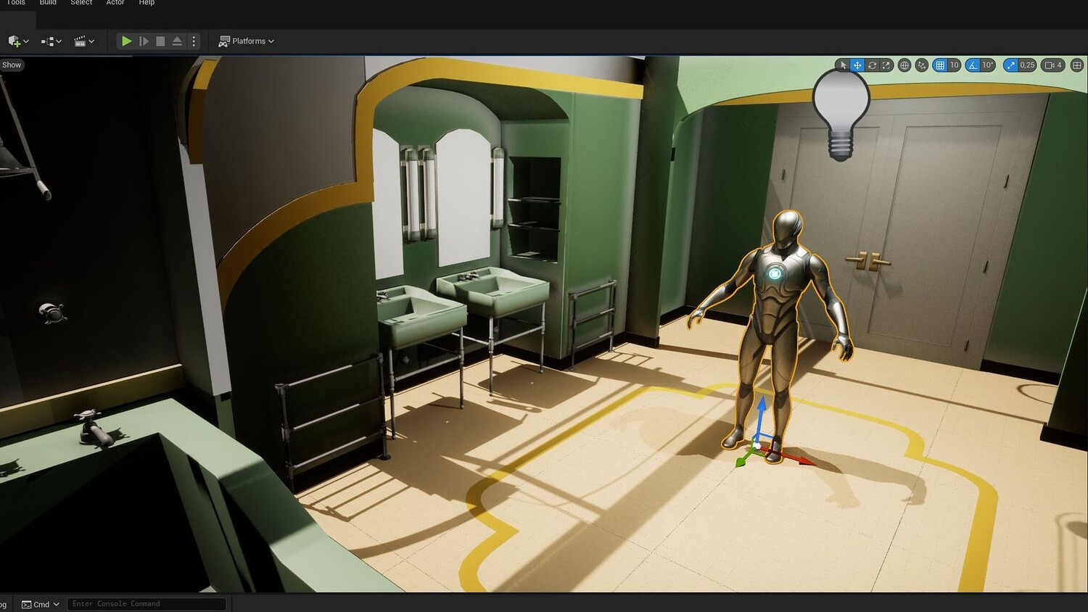Toggle scale snapping
Viewport: 1088px width, 612px height.
[x=1010, y=65]
